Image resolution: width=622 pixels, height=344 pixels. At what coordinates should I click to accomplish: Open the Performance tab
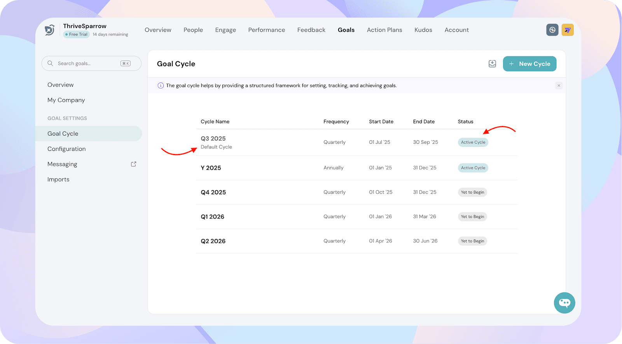pos(266,30)
